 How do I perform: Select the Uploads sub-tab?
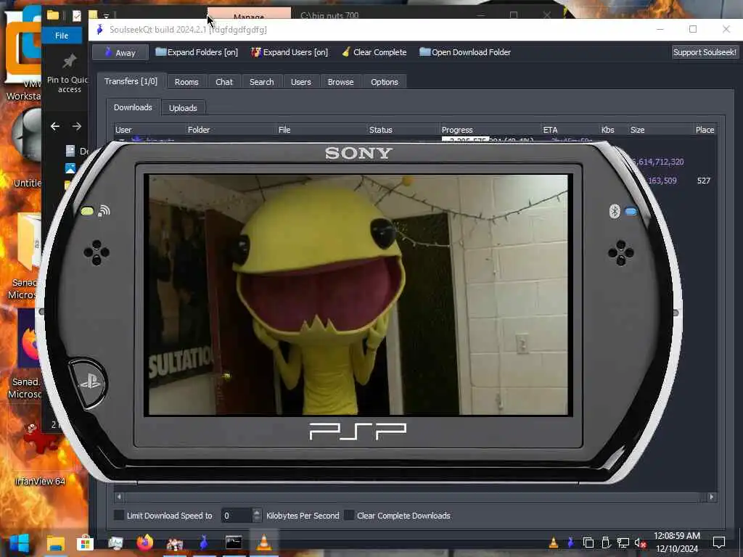[183, 108]
